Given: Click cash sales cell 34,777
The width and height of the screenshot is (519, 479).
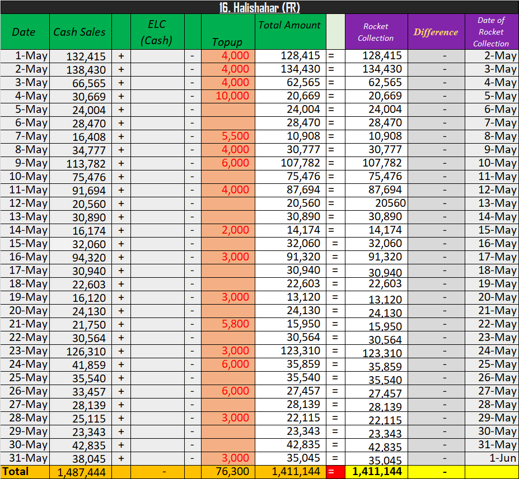Looking at the screenshot, I should coord(81,150).
